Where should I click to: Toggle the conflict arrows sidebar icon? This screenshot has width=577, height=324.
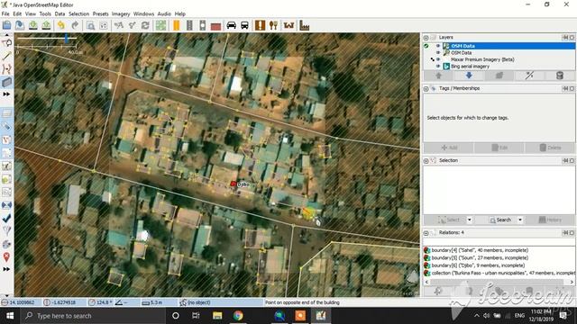[6, 205]
